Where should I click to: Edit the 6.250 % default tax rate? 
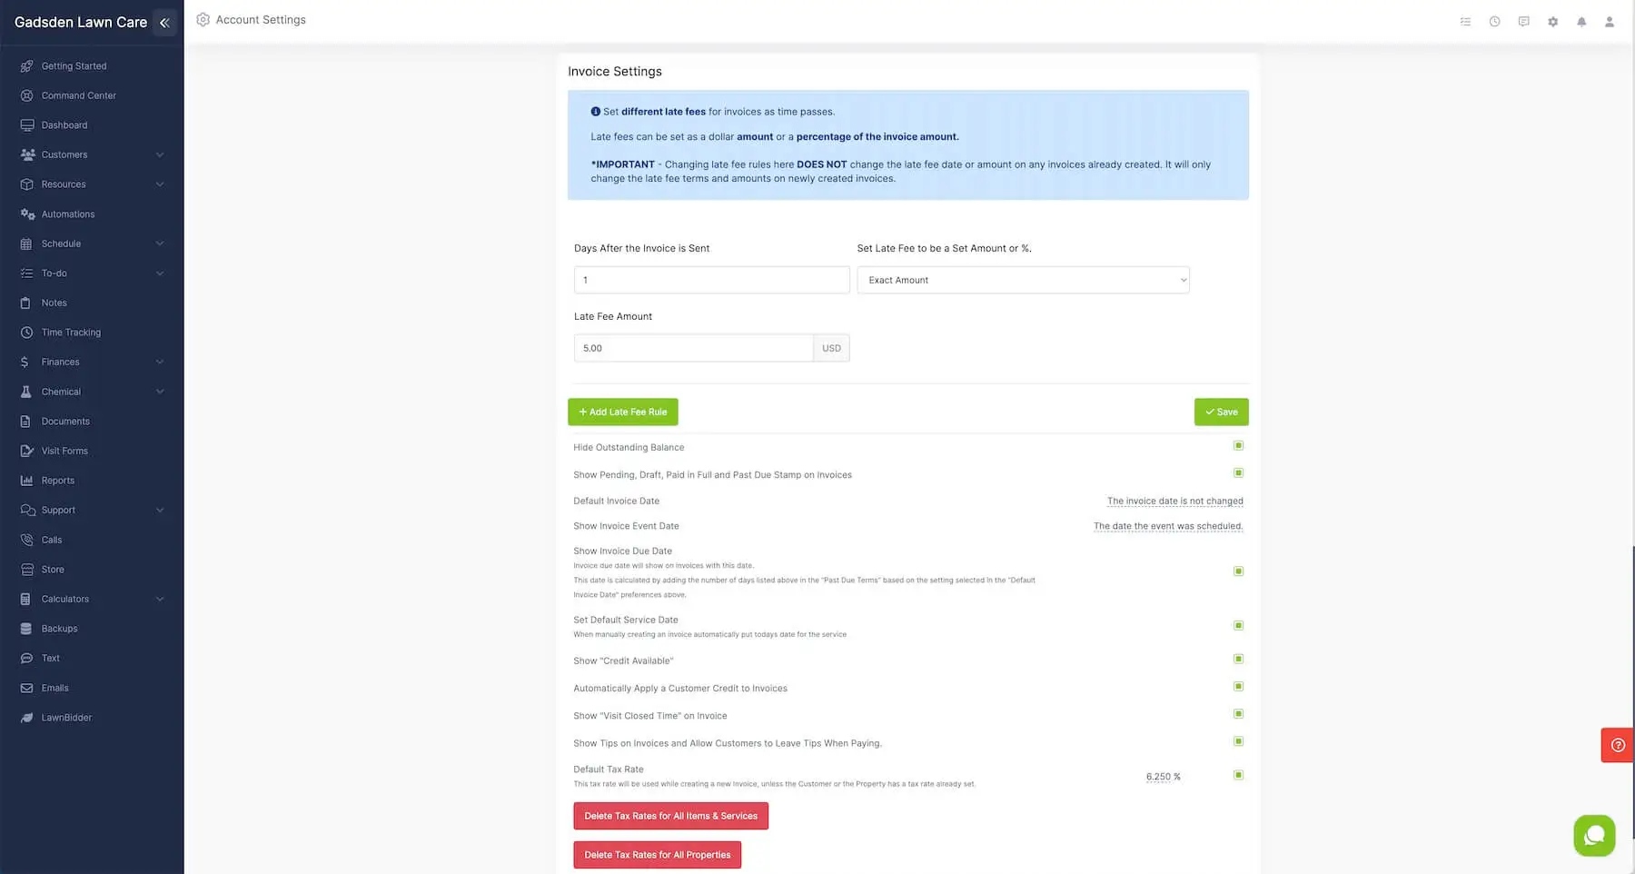(x=1163, y=777)
